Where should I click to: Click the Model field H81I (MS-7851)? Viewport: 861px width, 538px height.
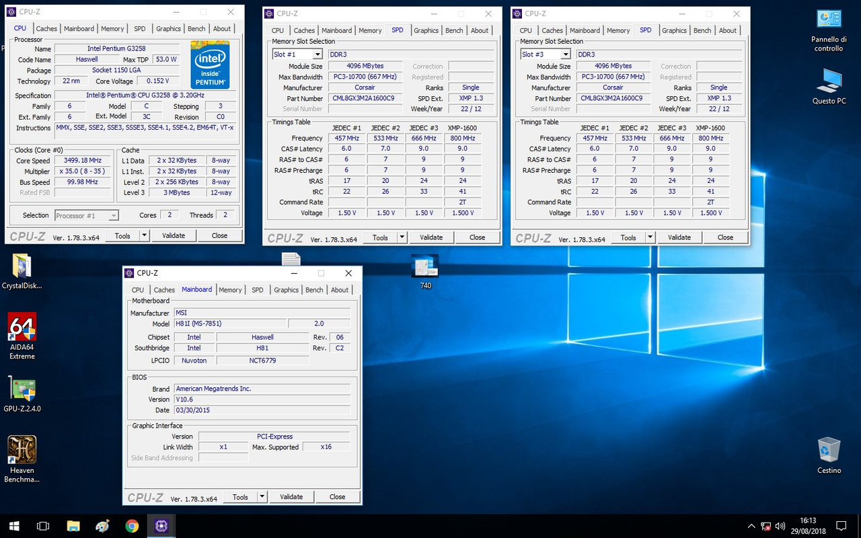point(230,323)
